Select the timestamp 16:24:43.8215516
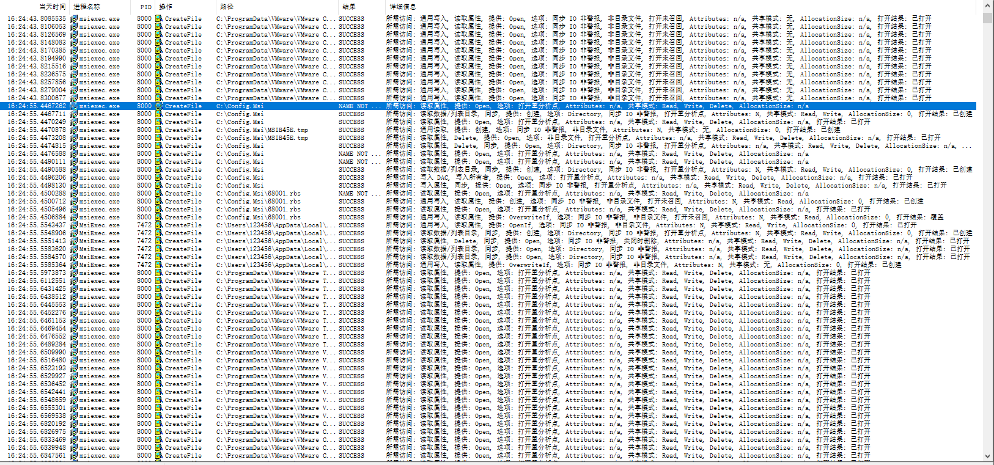 pos(37,66)
